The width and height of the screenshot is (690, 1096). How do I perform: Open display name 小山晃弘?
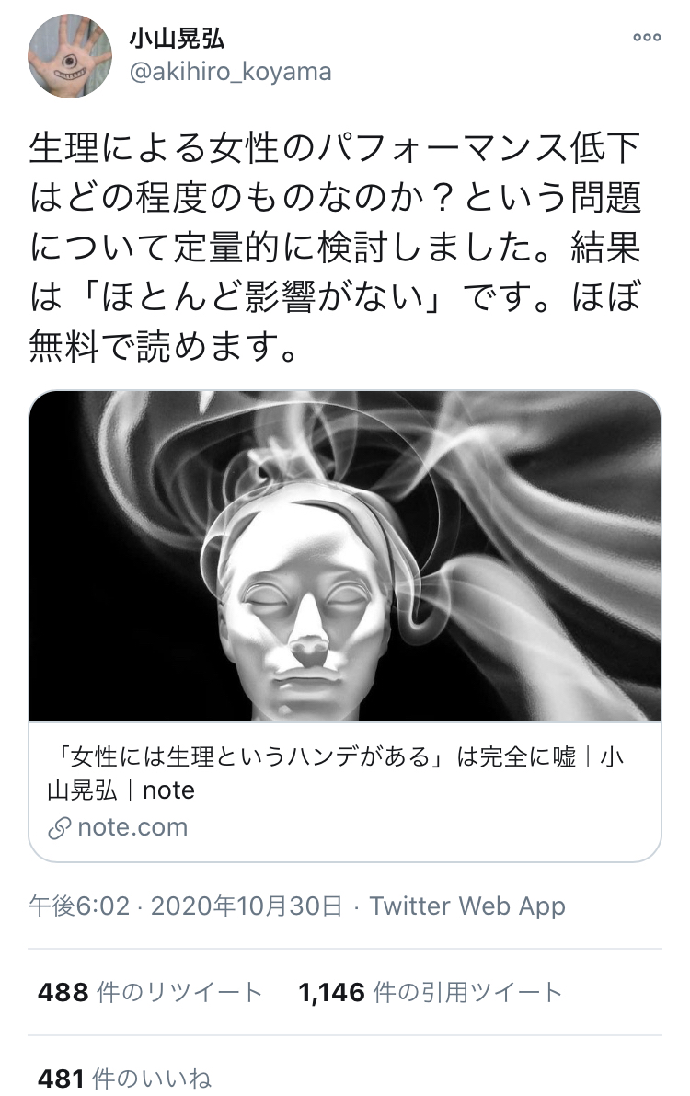coord(177,39)
